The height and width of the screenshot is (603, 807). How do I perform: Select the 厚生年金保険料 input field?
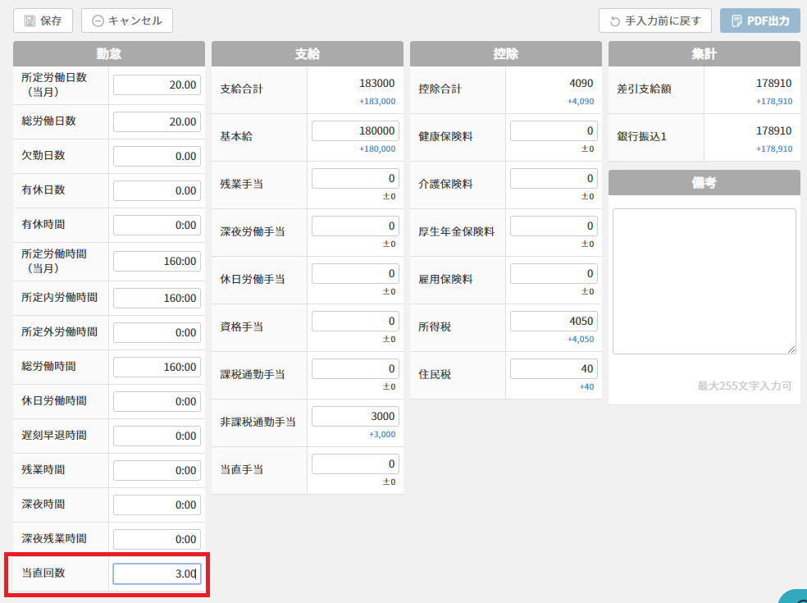[554, 226]
